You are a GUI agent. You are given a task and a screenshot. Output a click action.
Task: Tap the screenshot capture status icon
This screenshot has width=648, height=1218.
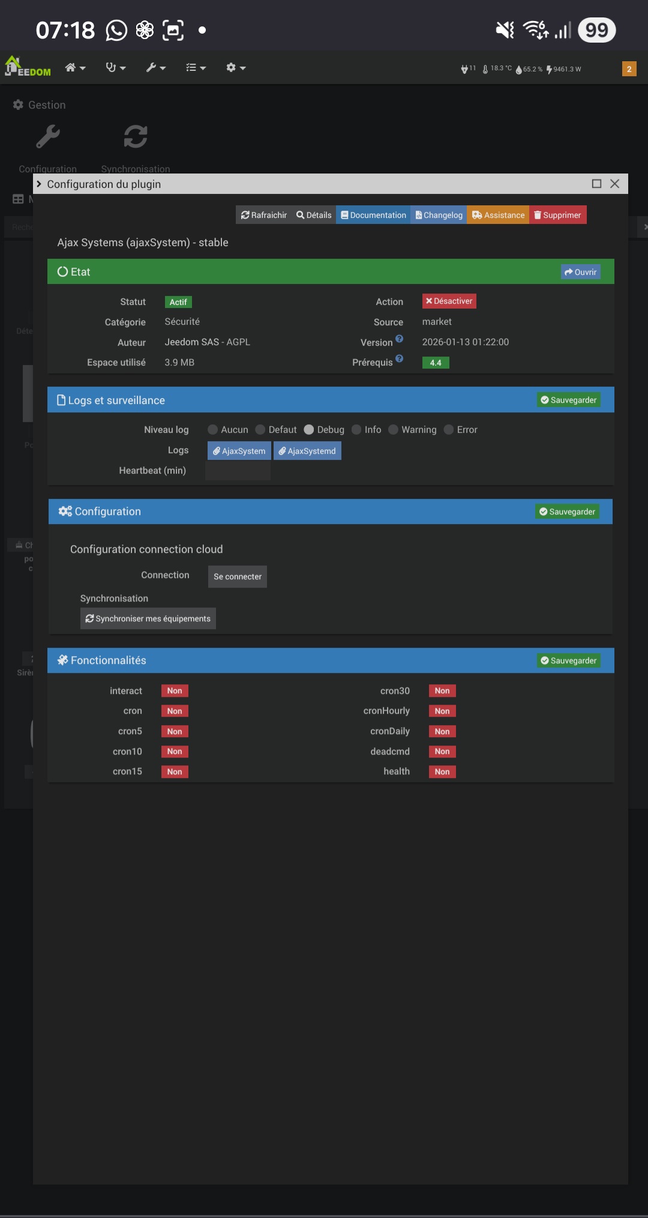[173, 30]
